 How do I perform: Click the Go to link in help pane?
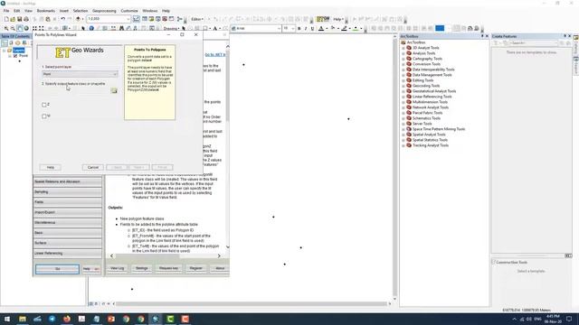tap(215, 54)
